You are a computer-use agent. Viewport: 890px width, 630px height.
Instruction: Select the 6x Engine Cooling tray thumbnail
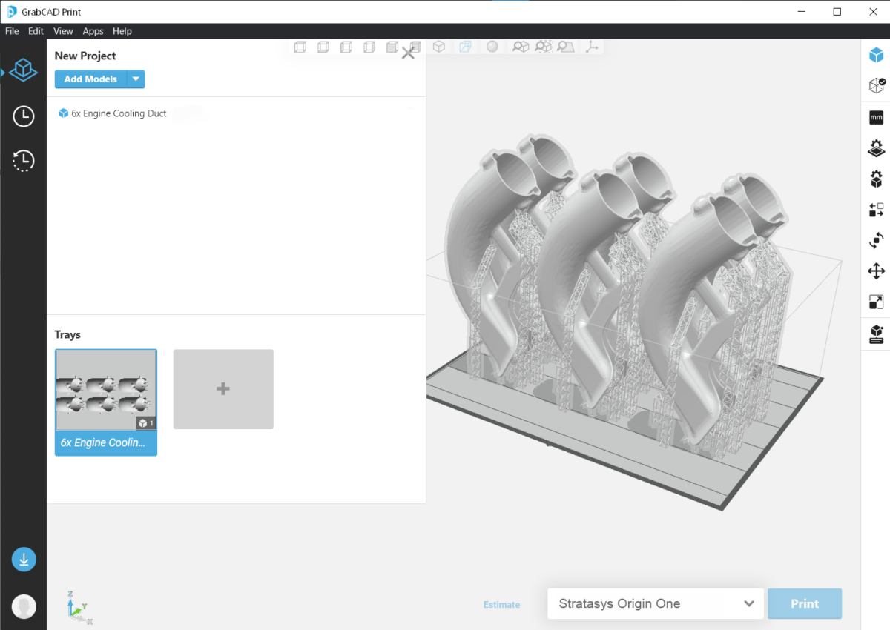[x=105, y=389]
